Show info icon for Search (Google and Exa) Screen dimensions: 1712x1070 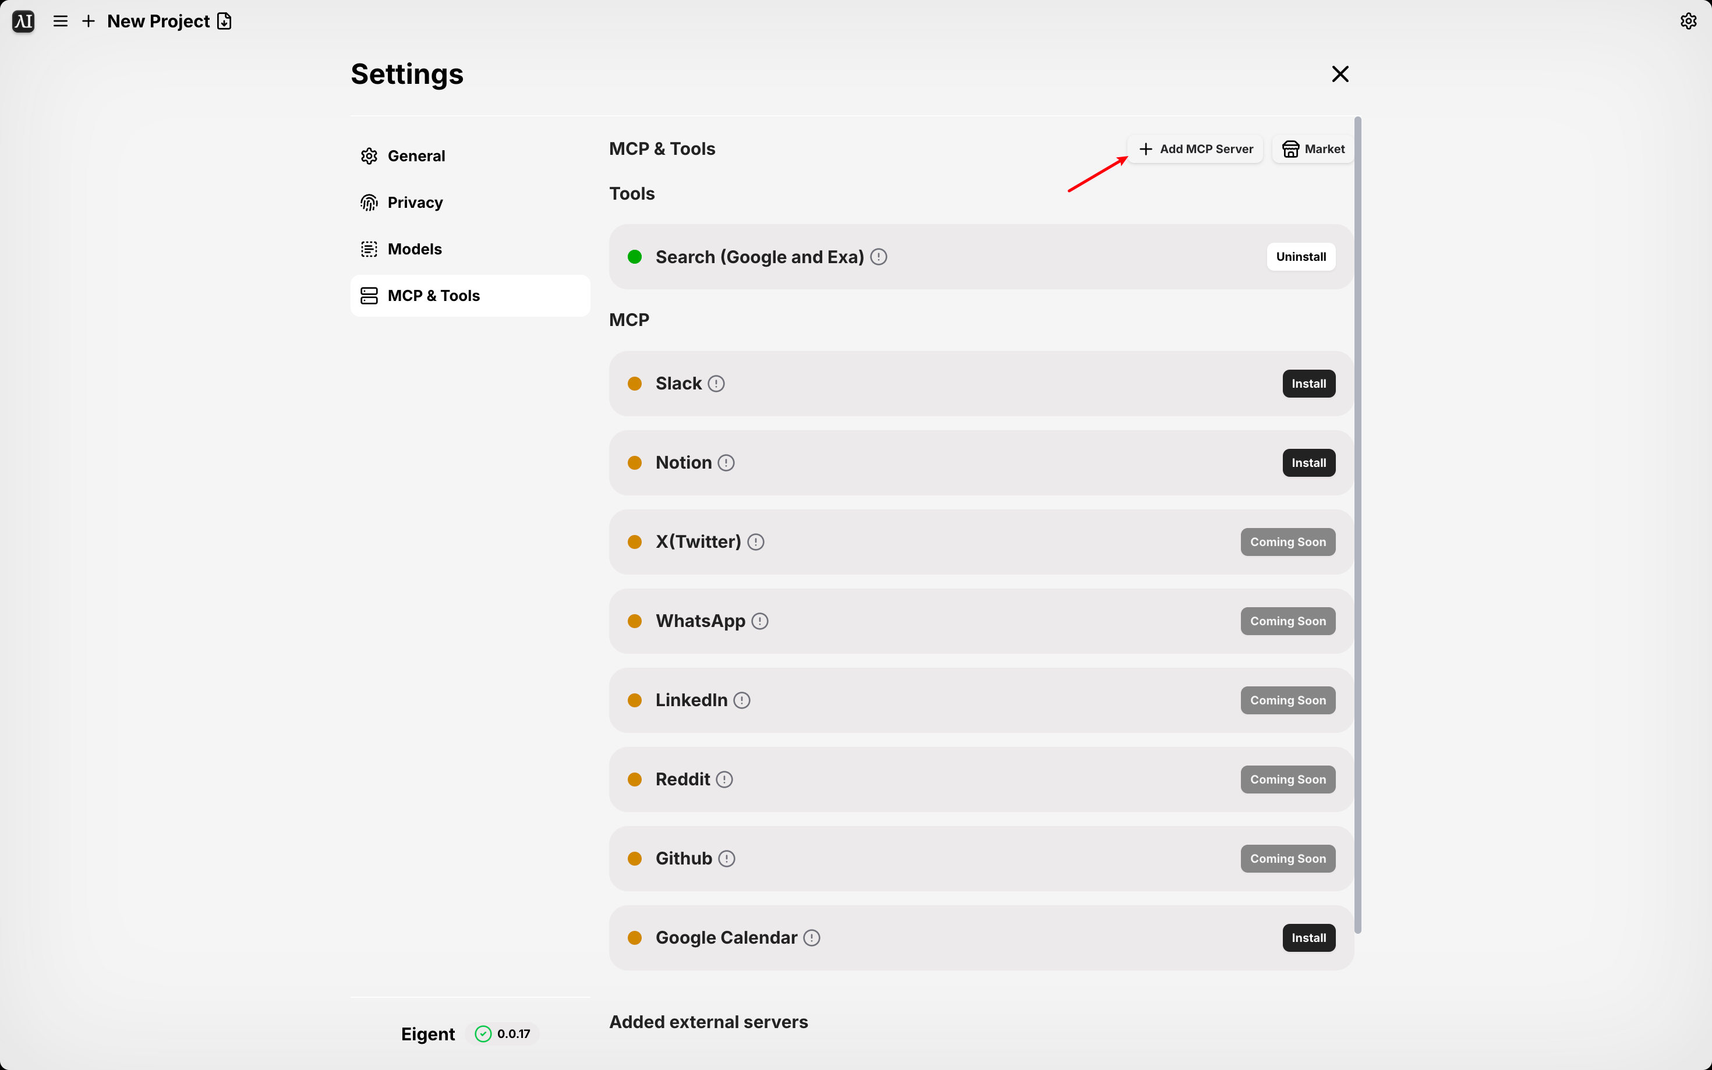tap(878, 257)
